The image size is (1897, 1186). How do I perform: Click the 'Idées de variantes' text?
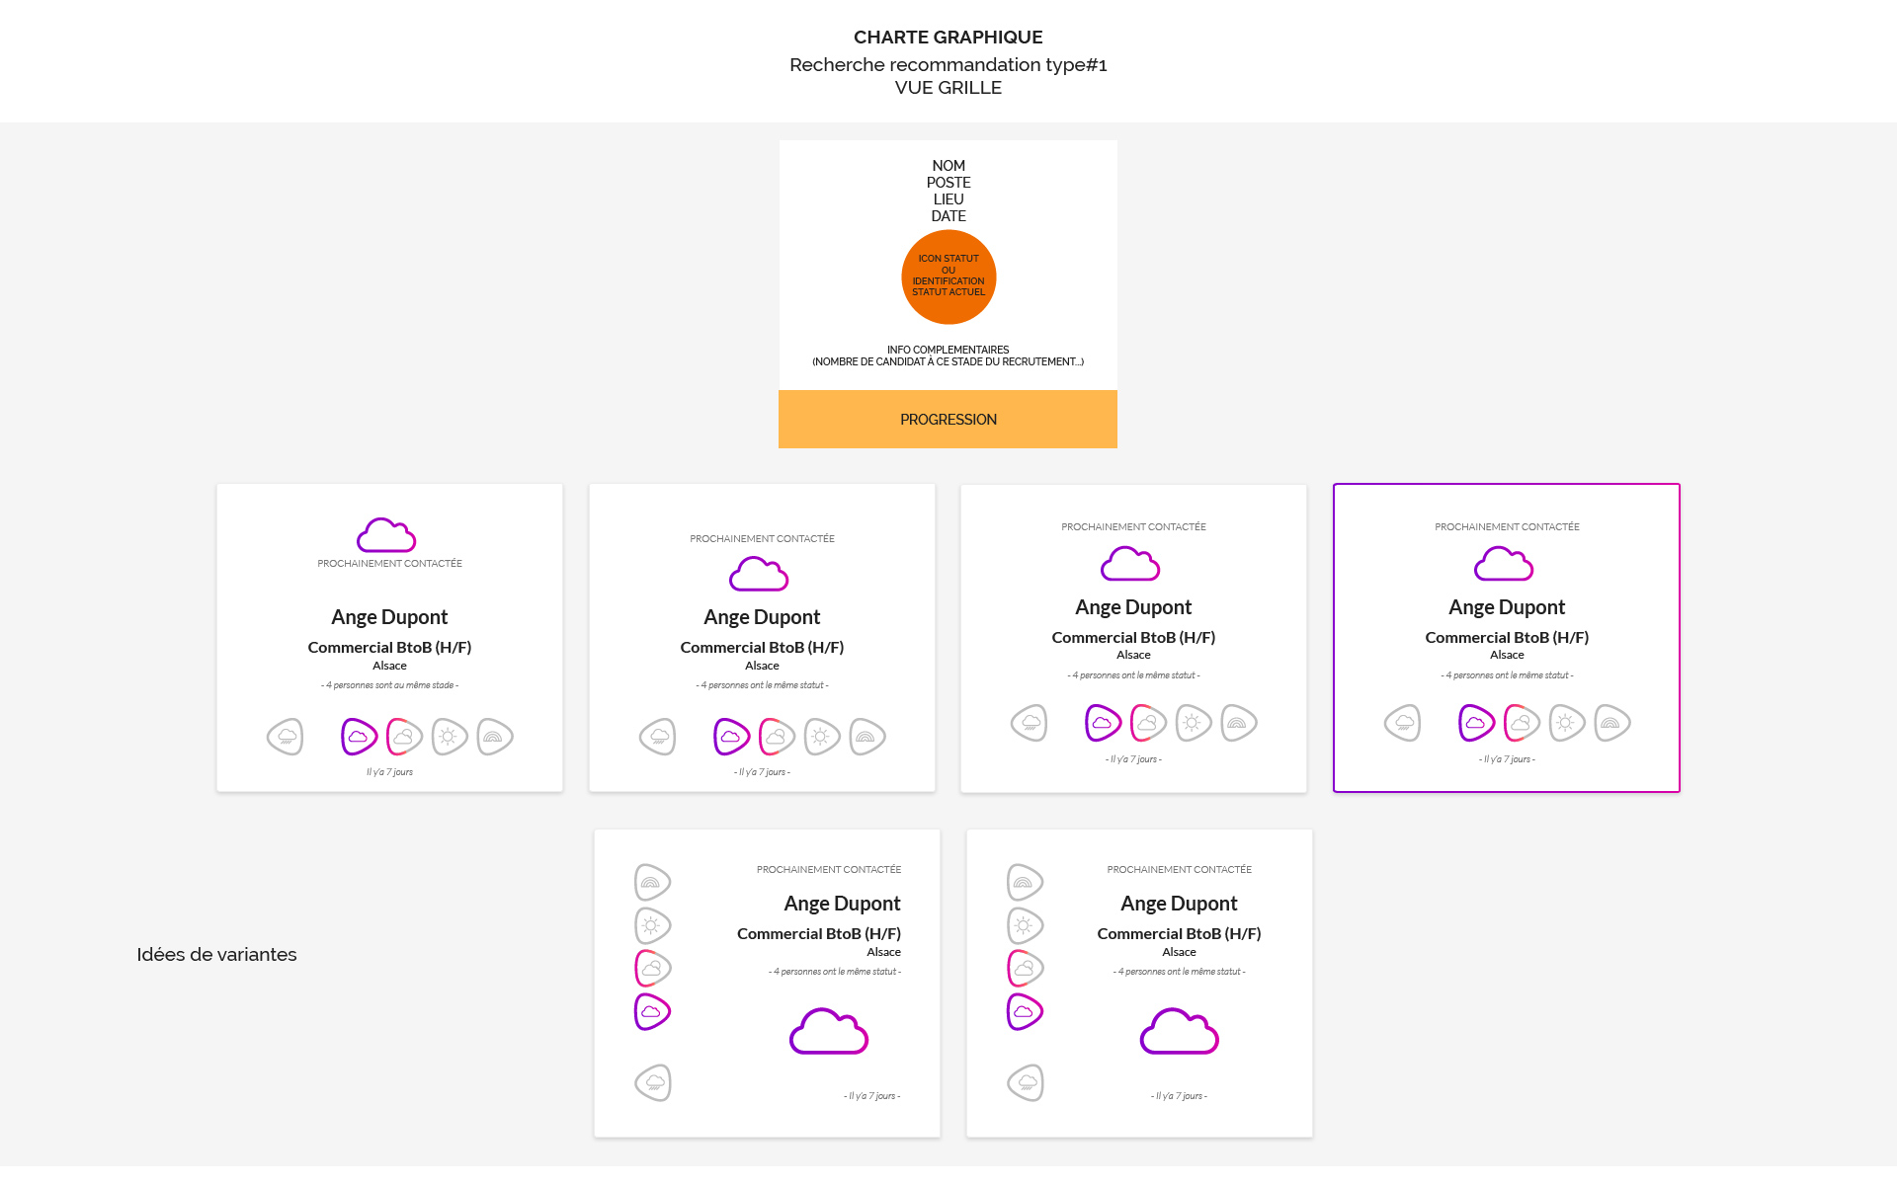[216, 955]
